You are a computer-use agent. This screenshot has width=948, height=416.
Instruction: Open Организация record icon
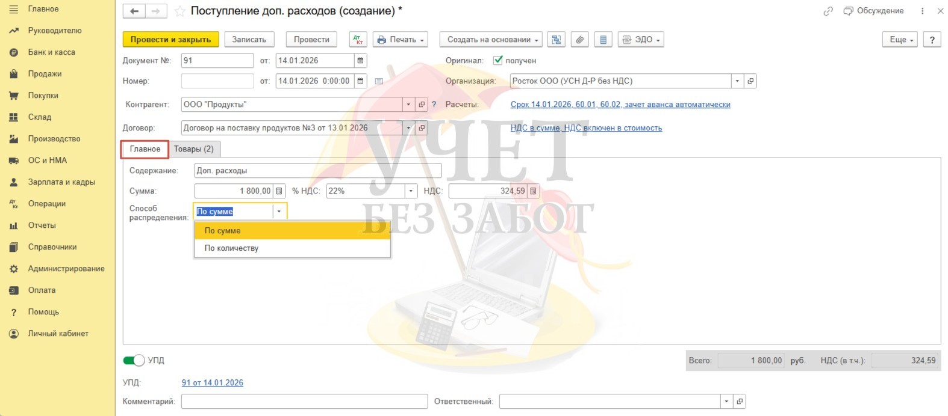click(x=750, y=81)
